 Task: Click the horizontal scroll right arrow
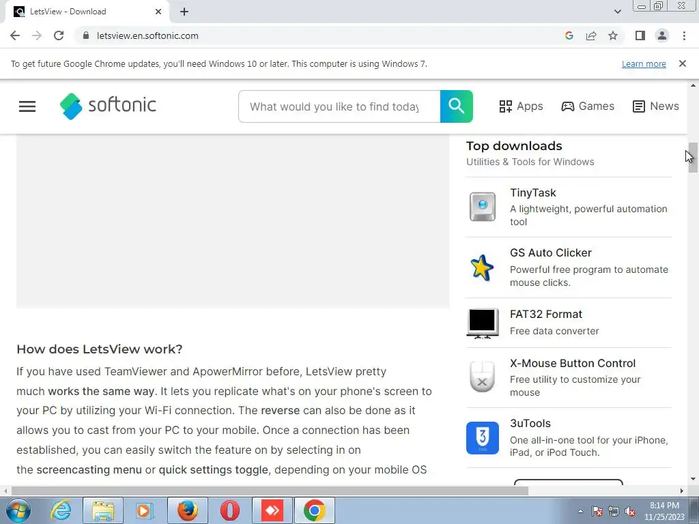click(682, 491)
